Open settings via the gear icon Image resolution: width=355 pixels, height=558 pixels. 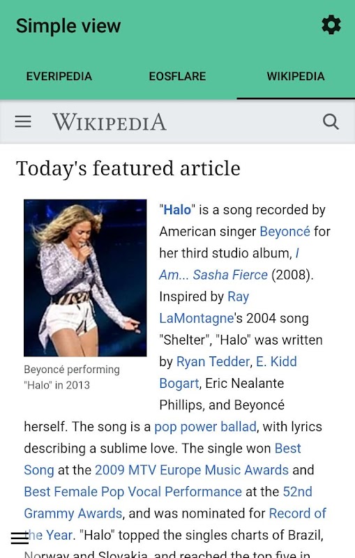point(331,25)
